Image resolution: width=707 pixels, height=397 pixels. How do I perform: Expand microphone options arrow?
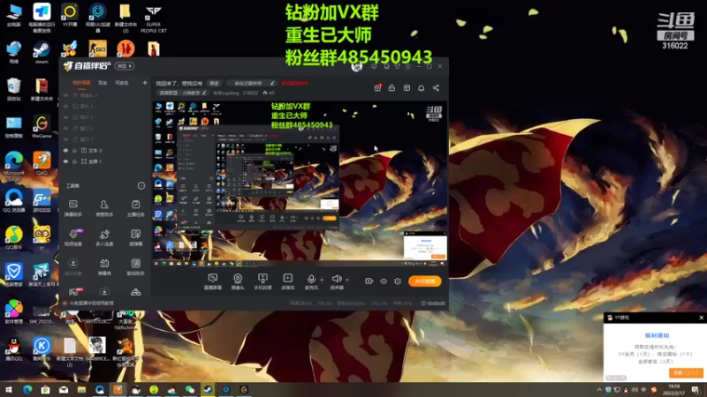(322, 280)
